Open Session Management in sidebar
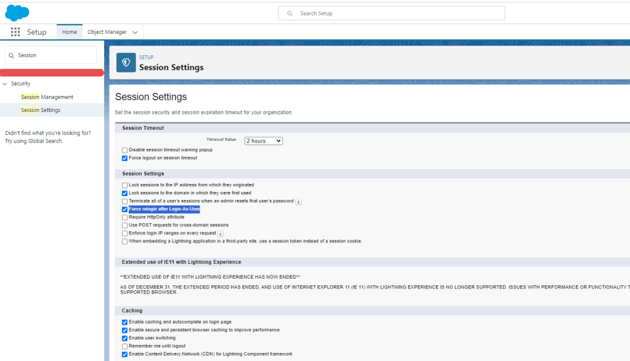Viewport: 630px width, 361px height. [x=47, y=97]
